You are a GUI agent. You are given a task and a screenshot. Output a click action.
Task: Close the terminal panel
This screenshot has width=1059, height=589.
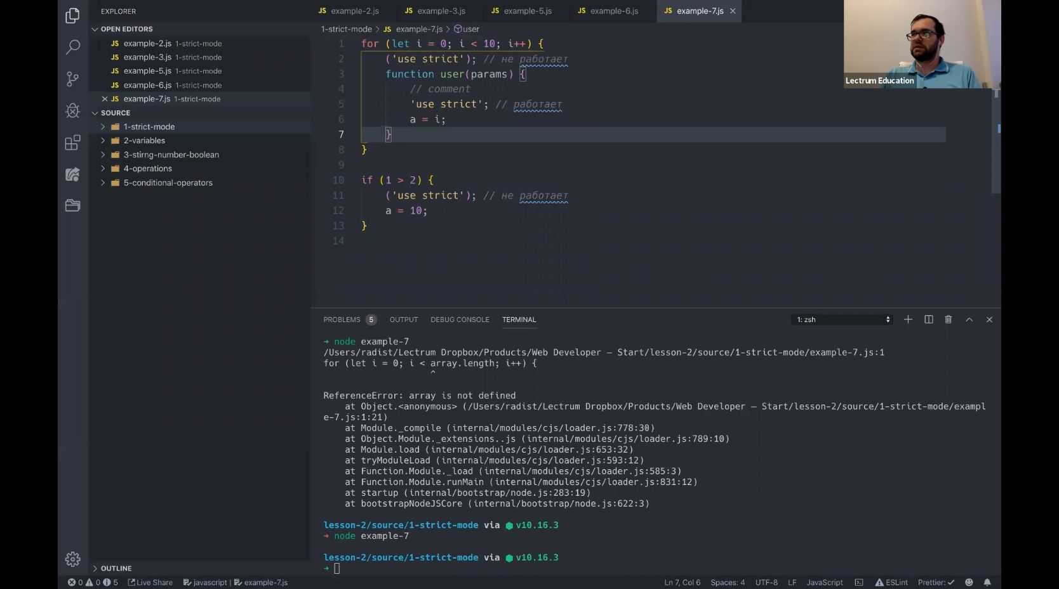(x=989, y=320)
